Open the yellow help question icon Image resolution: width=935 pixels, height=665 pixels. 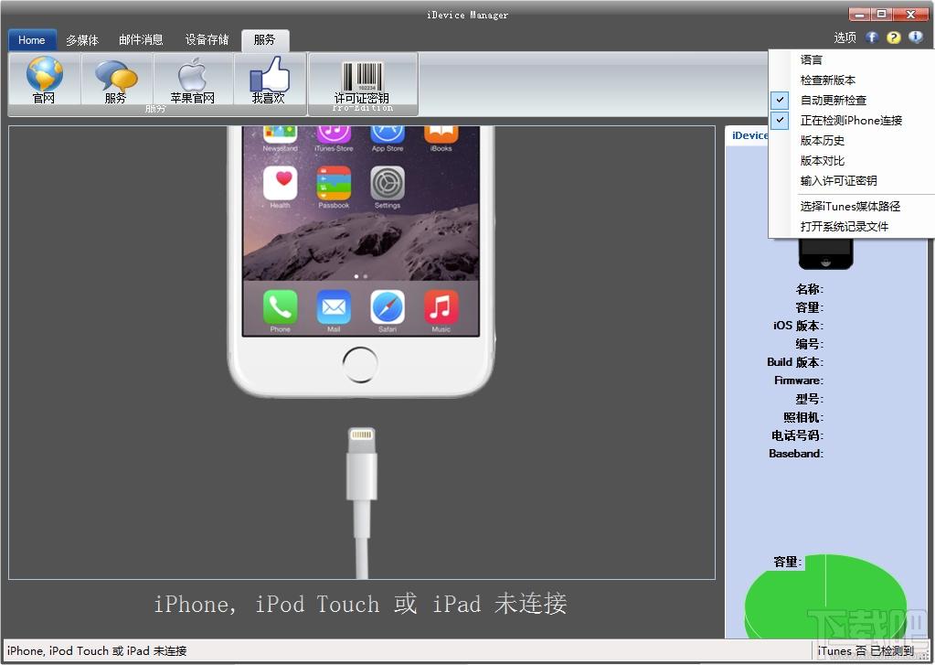[893, 38]
